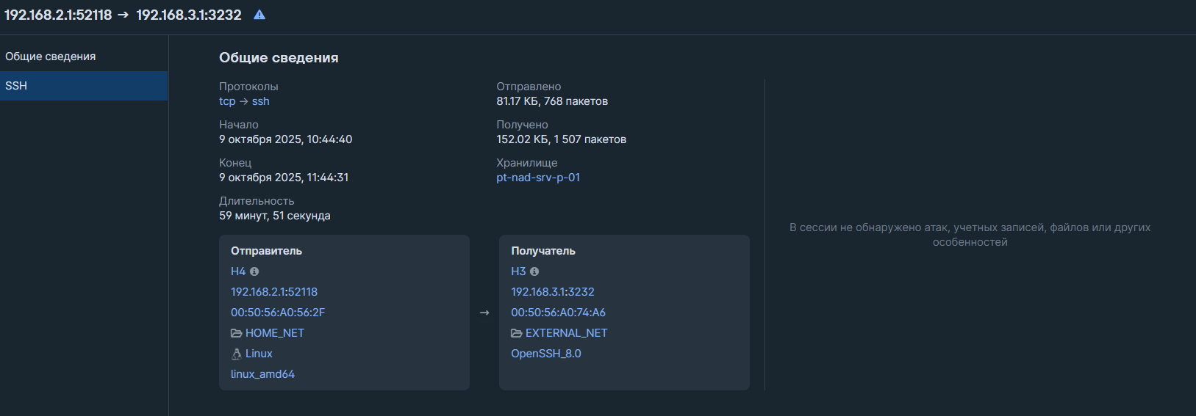
Task: Click the warning triangle icon in header
Action: tap(259, 15)
